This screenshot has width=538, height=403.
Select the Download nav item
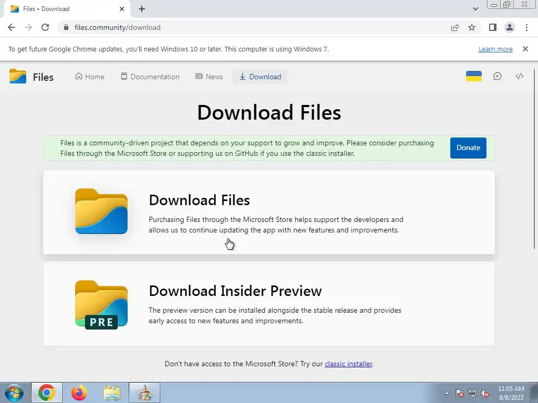(x=260, y=77)
